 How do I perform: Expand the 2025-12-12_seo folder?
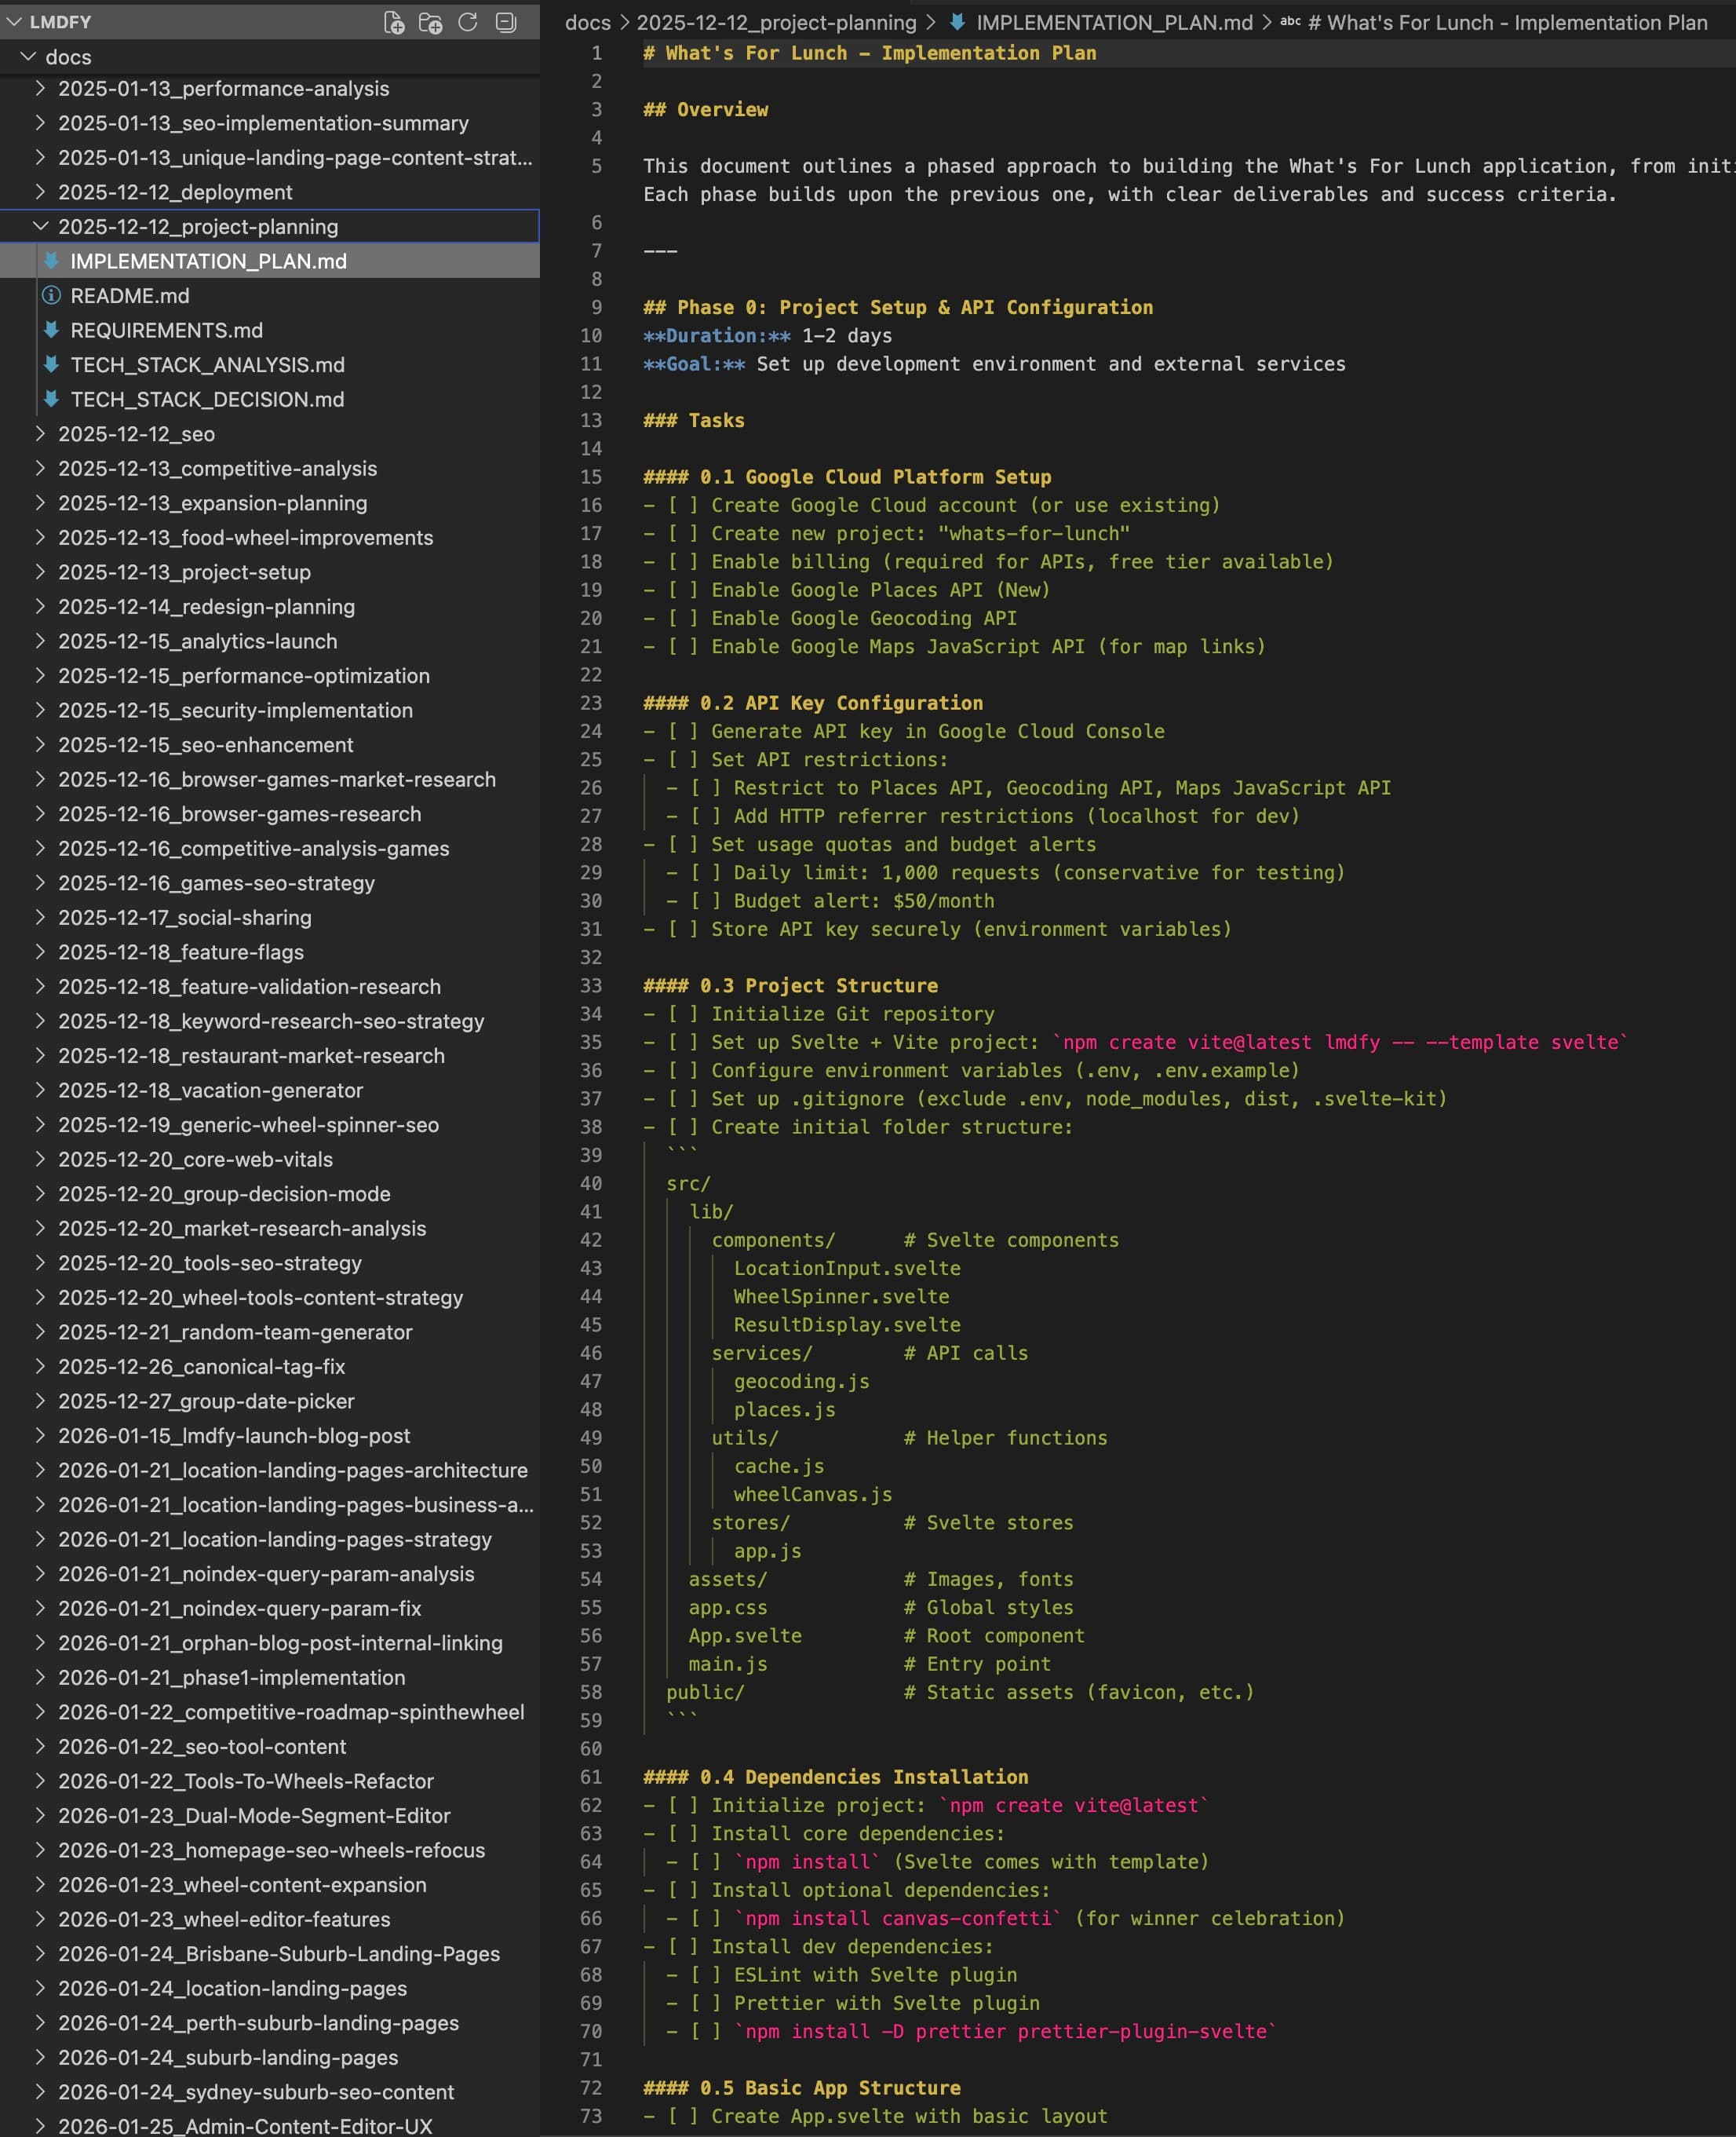[x=41, y=433]
